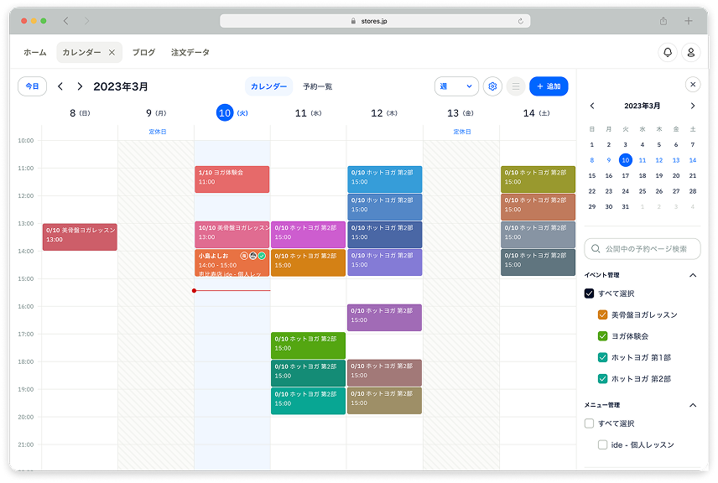Collapse the メニュー管理 section

[693, 405]
